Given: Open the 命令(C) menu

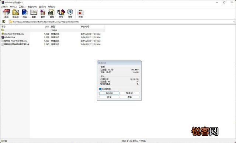Looking at the screenshot, I should (x=13, y=7).
